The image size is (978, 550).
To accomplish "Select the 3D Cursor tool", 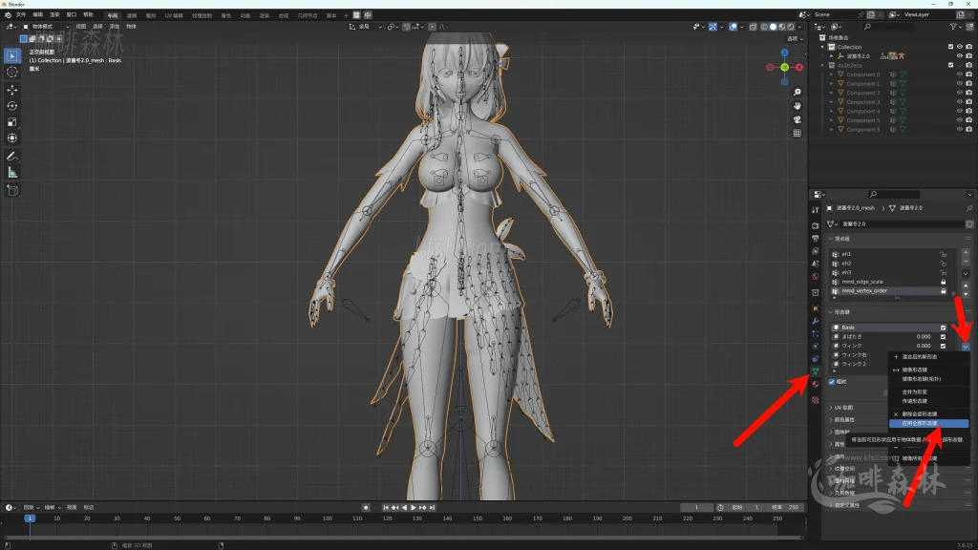I will pyautogui.click(x=11, y=73).
